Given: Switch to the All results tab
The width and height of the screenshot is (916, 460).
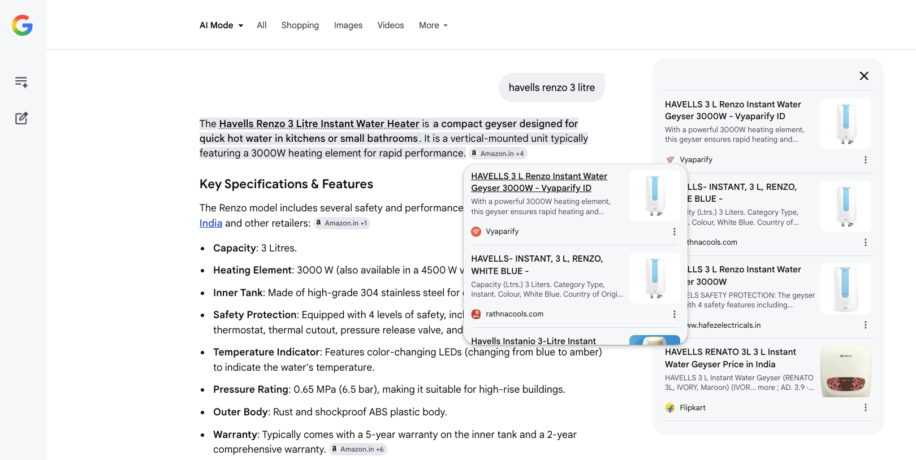Looking at the screenshot, I should tap(261, 25).
